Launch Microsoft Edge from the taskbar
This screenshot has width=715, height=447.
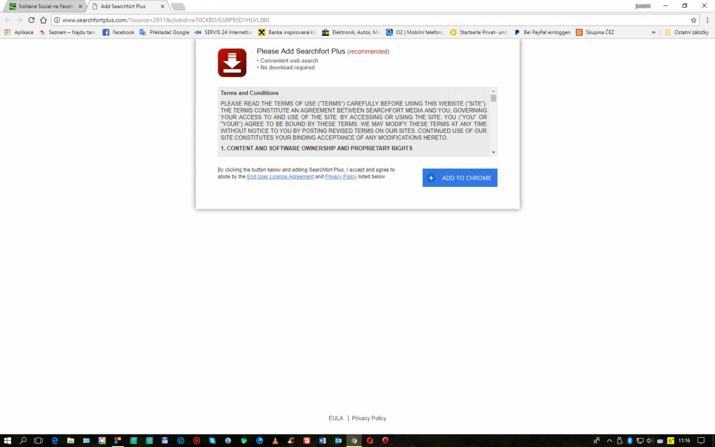tap(55, 440)
